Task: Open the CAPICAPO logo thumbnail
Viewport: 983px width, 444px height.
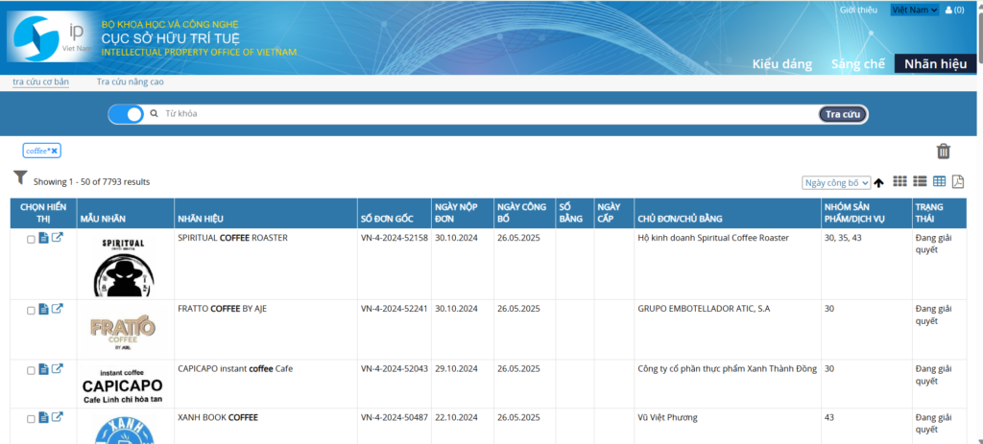Action: [123, 386]
